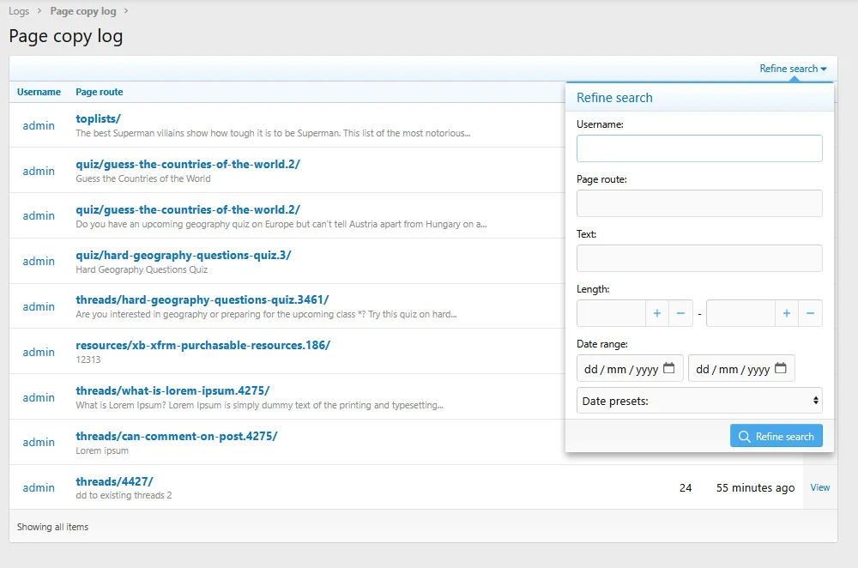
Task: Open the toplists/ page route entry
Action: pyautogui.click(x=98, y=118)
